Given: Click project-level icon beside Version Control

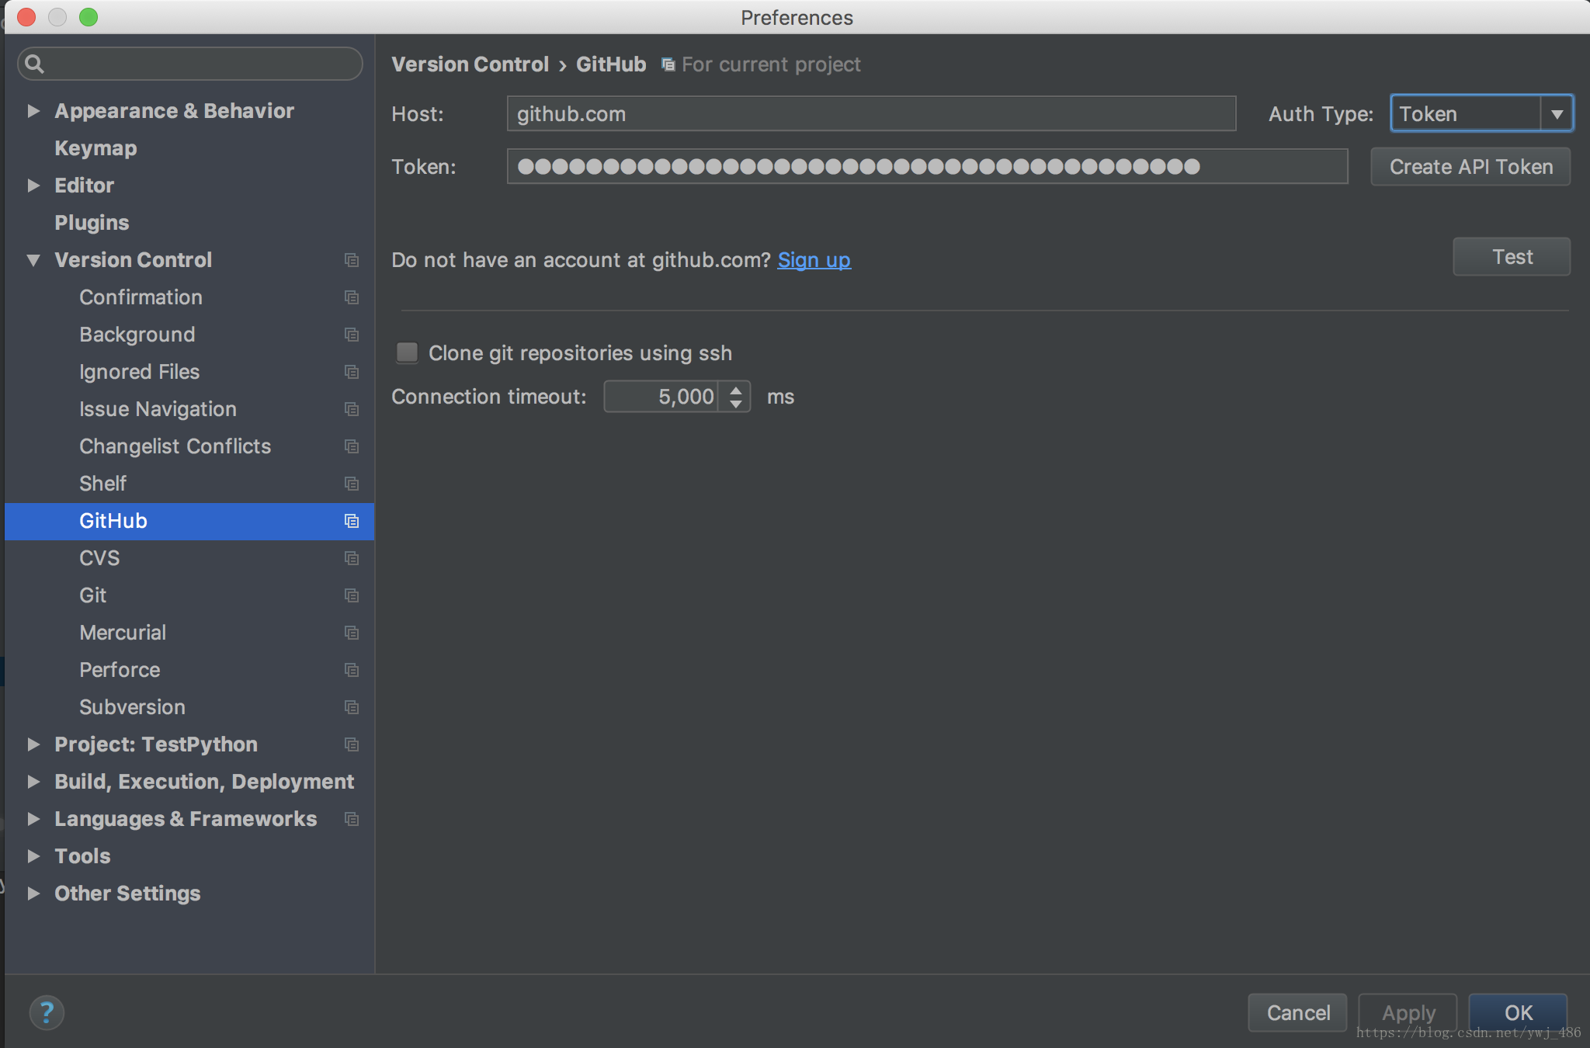Looking at the screenshot, I should [x=352, y=260].
